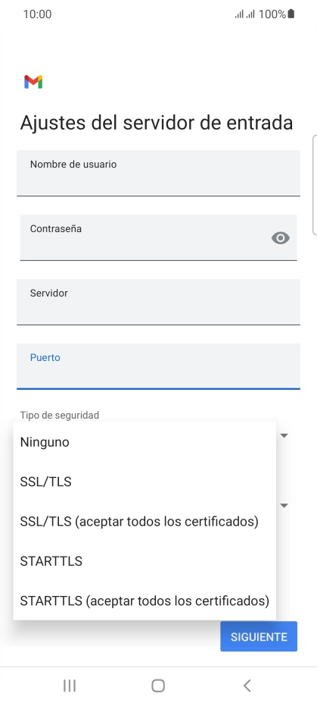Screen dimensions: 317x706
Task: Select Ninguno security option
Action: click(145, 442)
